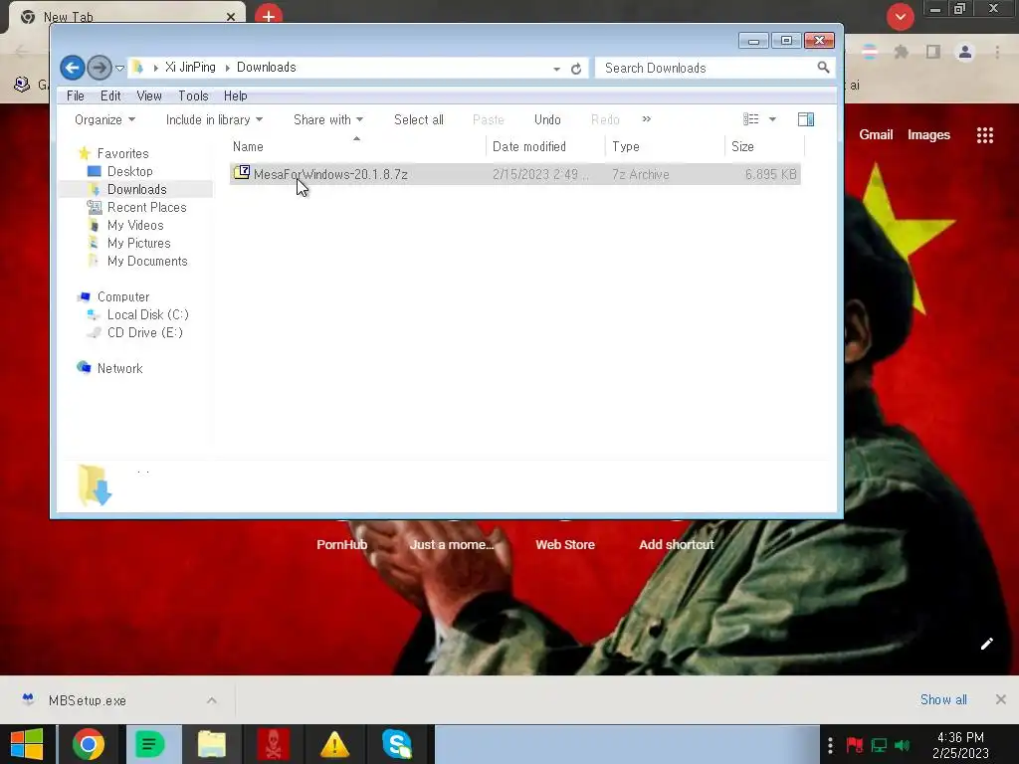Open the File menu

(76, 95)
